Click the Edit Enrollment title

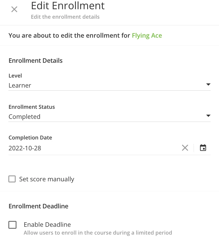click(x=68, y=6)
